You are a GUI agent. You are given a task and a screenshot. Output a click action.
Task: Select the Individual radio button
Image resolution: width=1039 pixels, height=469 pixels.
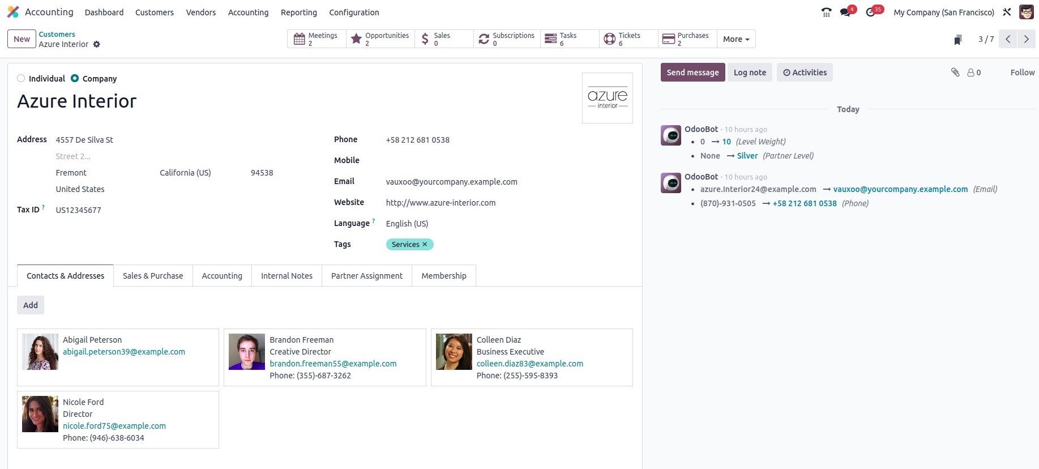point(21,79)
